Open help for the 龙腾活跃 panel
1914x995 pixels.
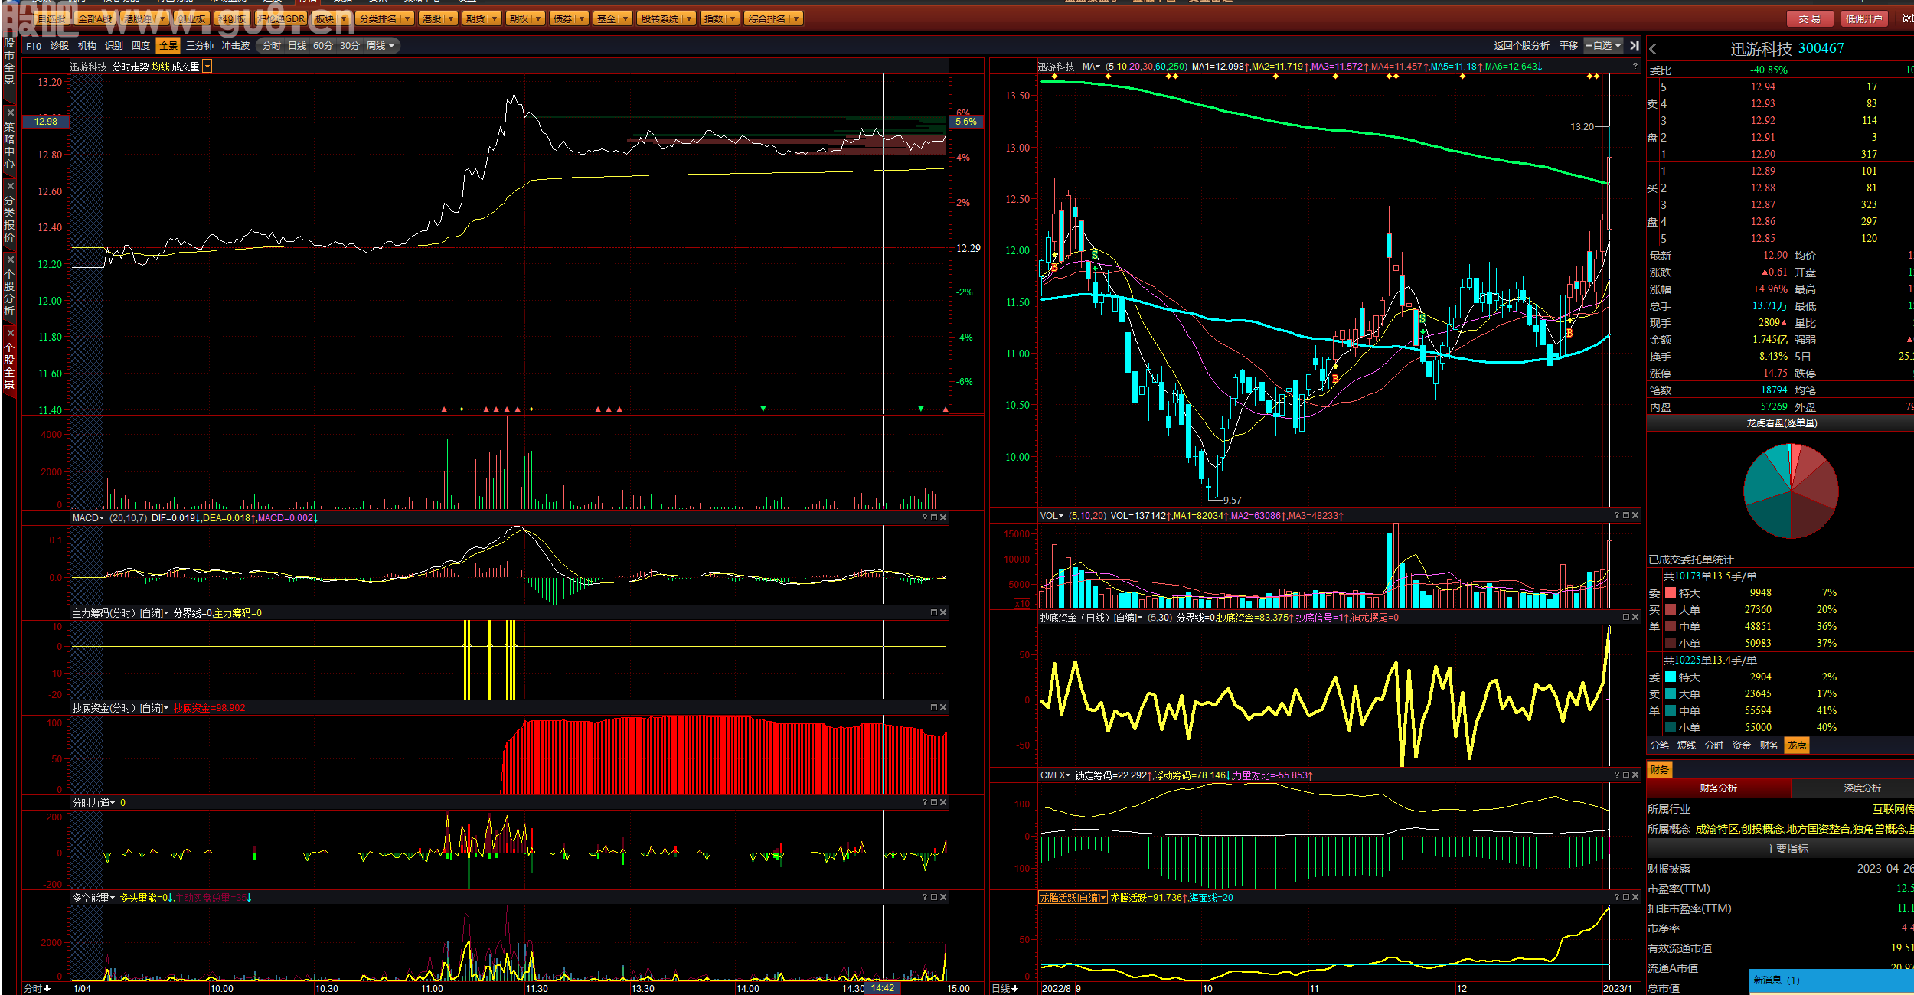(1617, 898)
